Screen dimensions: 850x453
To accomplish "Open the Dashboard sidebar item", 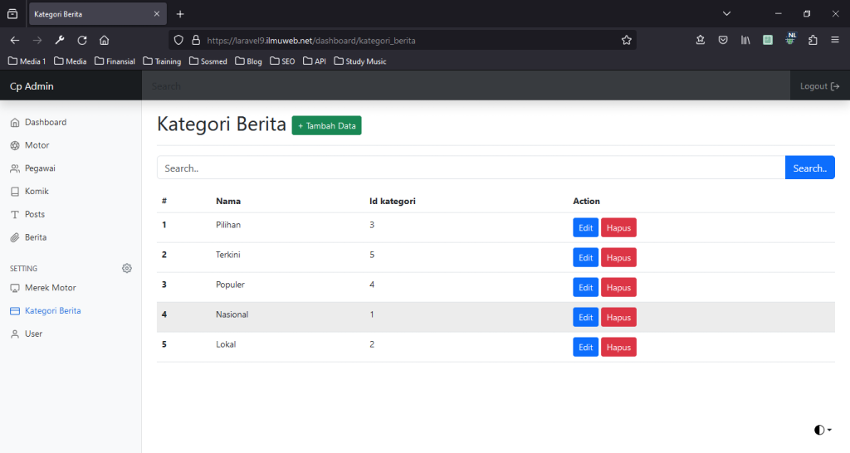I will pyautogui.click(x=46, y=122).
